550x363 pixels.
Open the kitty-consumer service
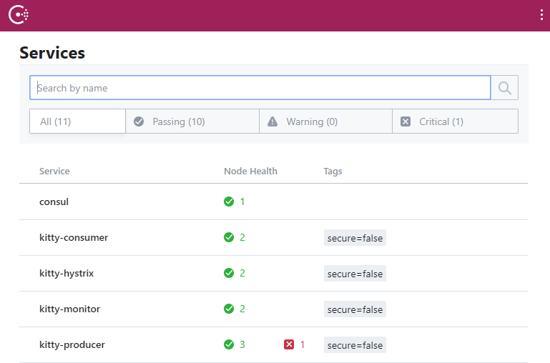click(74, 237)
